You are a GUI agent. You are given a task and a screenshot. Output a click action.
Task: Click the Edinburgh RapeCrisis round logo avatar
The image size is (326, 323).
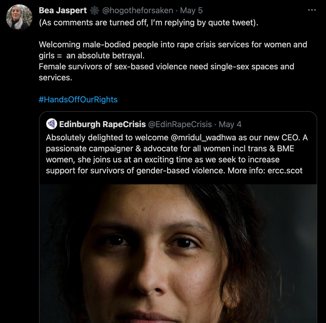click(51, 124)
